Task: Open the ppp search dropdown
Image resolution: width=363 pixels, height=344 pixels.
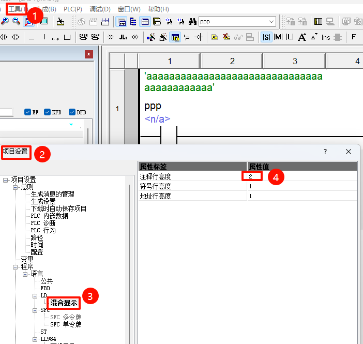Action: point(271,22)
